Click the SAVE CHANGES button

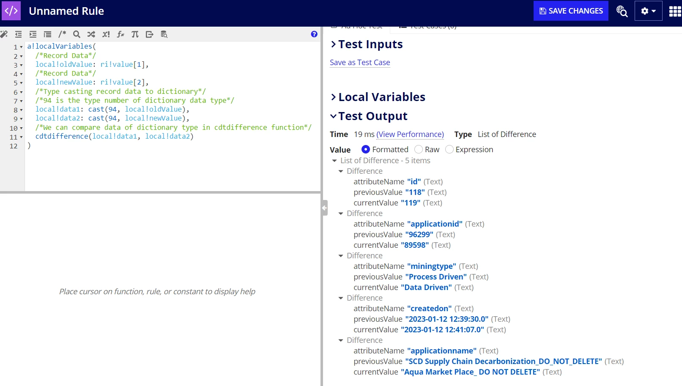[x=571, y=11]
